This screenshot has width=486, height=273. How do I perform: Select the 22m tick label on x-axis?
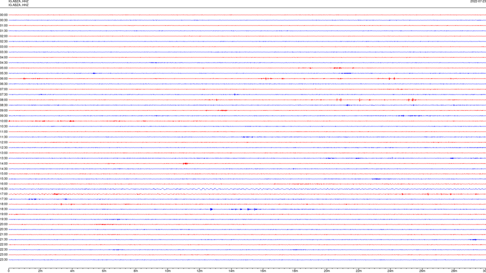[358, 271]
